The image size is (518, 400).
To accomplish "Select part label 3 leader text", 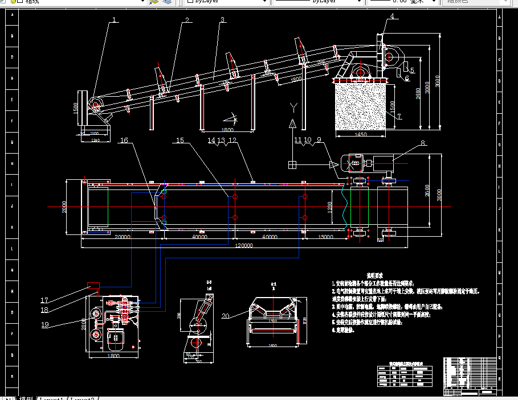I will 223,20.
